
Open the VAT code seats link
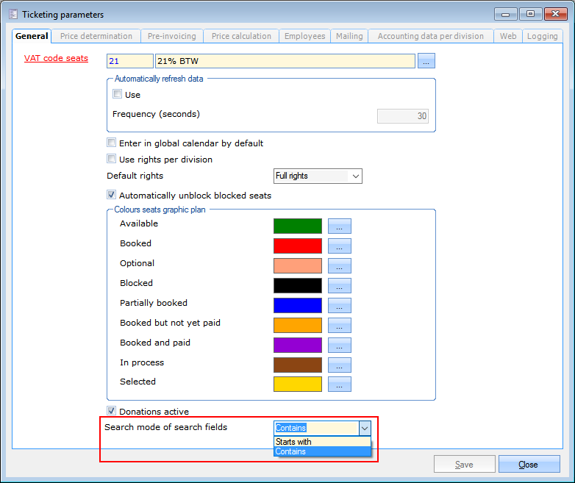coord(56,58)
